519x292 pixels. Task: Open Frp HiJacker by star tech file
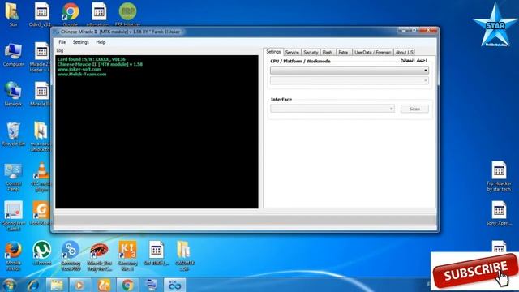pos(499,177)
